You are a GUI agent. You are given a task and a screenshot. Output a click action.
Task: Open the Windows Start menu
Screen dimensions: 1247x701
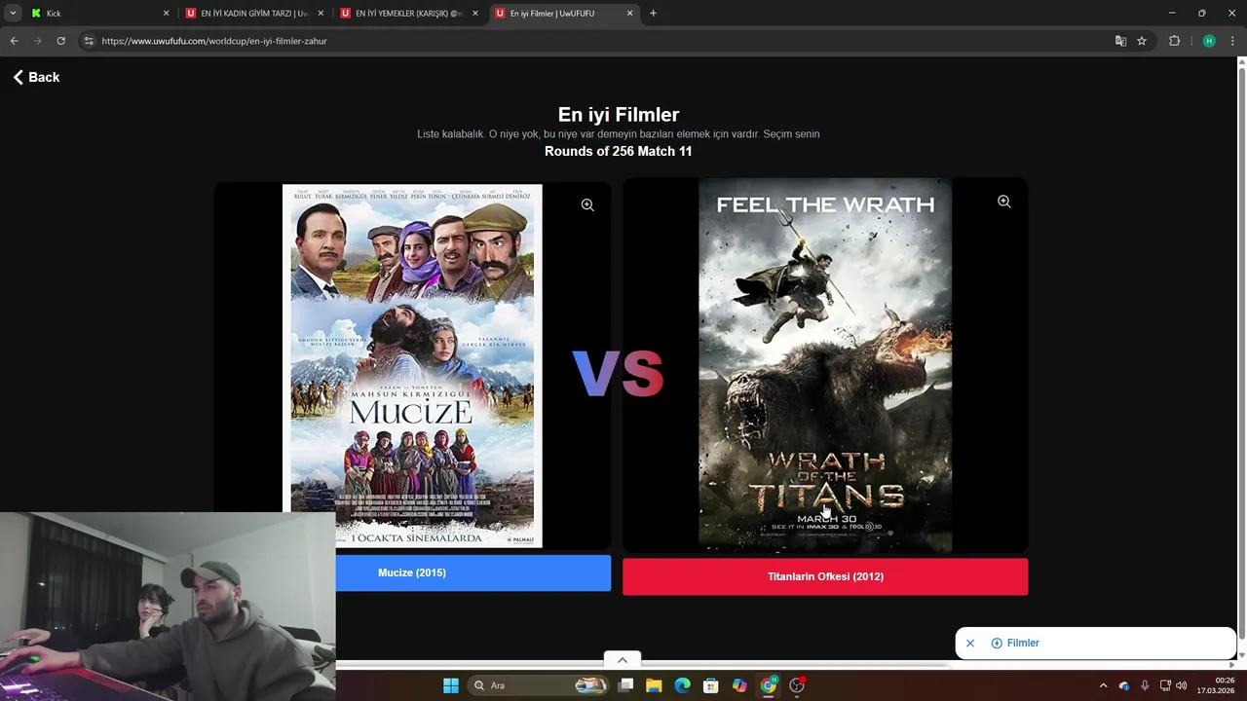pos(451,685)
